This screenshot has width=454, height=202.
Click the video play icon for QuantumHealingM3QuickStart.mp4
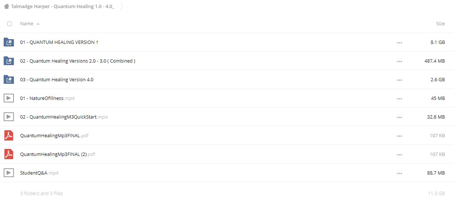click(9, 117)
